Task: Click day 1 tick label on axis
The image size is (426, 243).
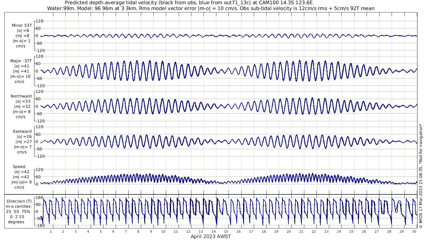Action: 51,231
